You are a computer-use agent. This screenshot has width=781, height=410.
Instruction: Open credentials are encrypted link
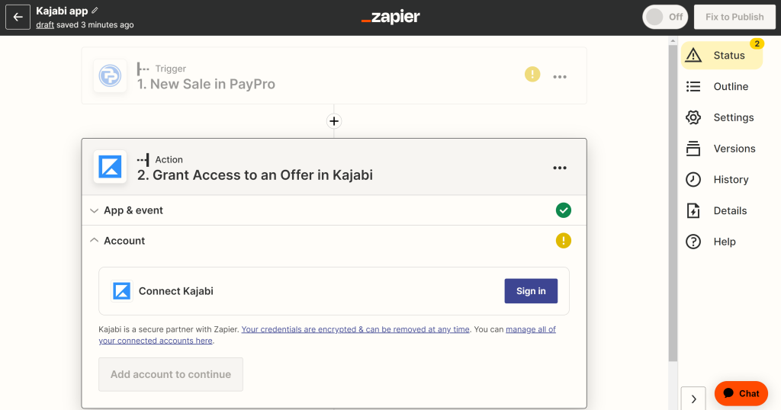click(355, 329)
